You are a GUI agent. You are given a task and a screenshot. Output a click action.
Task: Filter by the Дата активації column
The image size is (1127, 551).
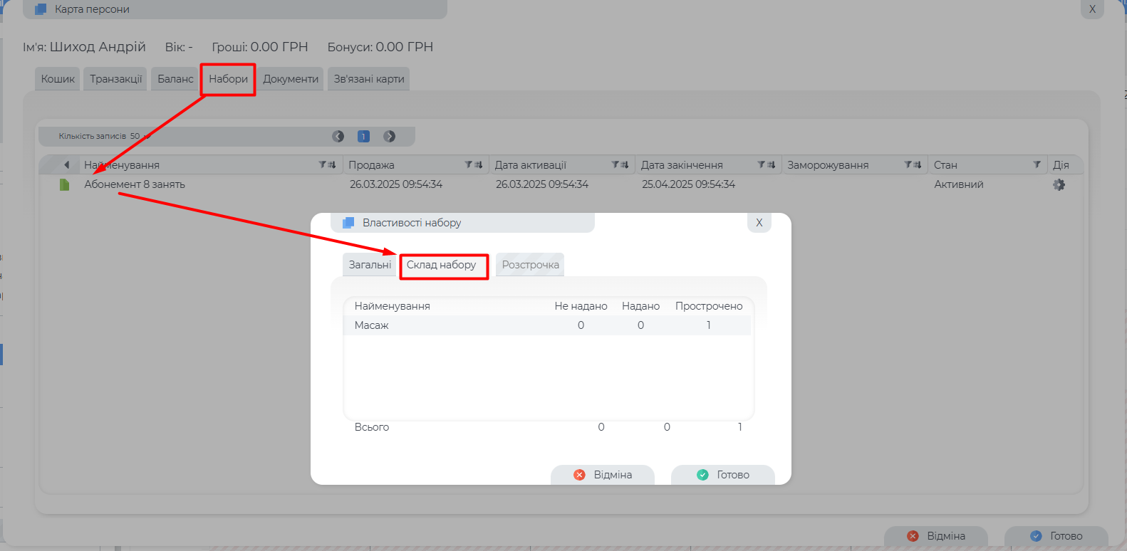coord(616,164)
